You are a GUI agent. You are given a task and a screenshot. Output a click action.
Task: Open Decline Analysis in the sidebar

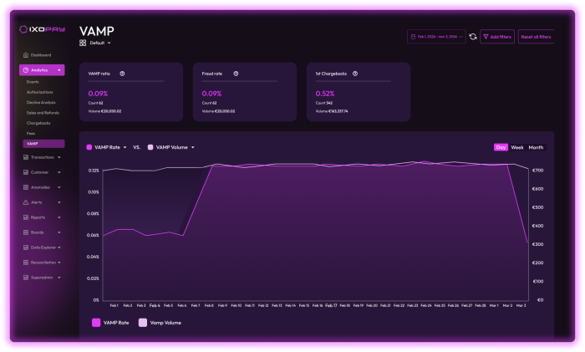point(42,102)
